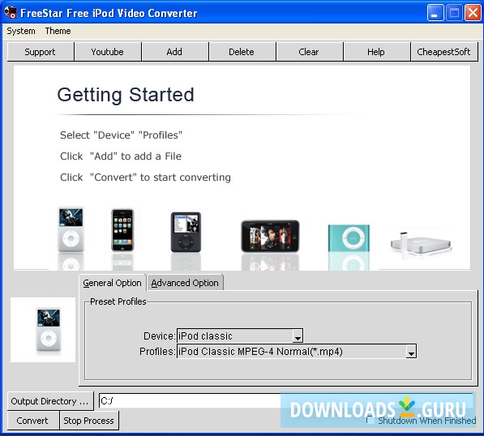This screenshot has height=436, width=484.
Task: Click the Youtube button
Action: tap(107, 52)
